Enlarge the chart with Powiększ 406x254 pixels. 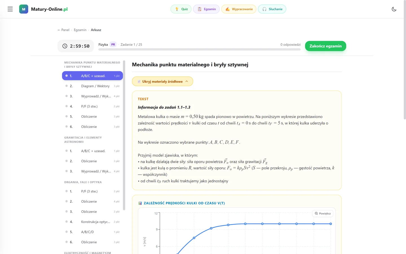323,214
